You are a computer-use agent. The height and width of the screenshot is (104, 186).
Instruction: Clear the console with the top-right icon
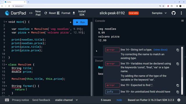pos(183,21)
